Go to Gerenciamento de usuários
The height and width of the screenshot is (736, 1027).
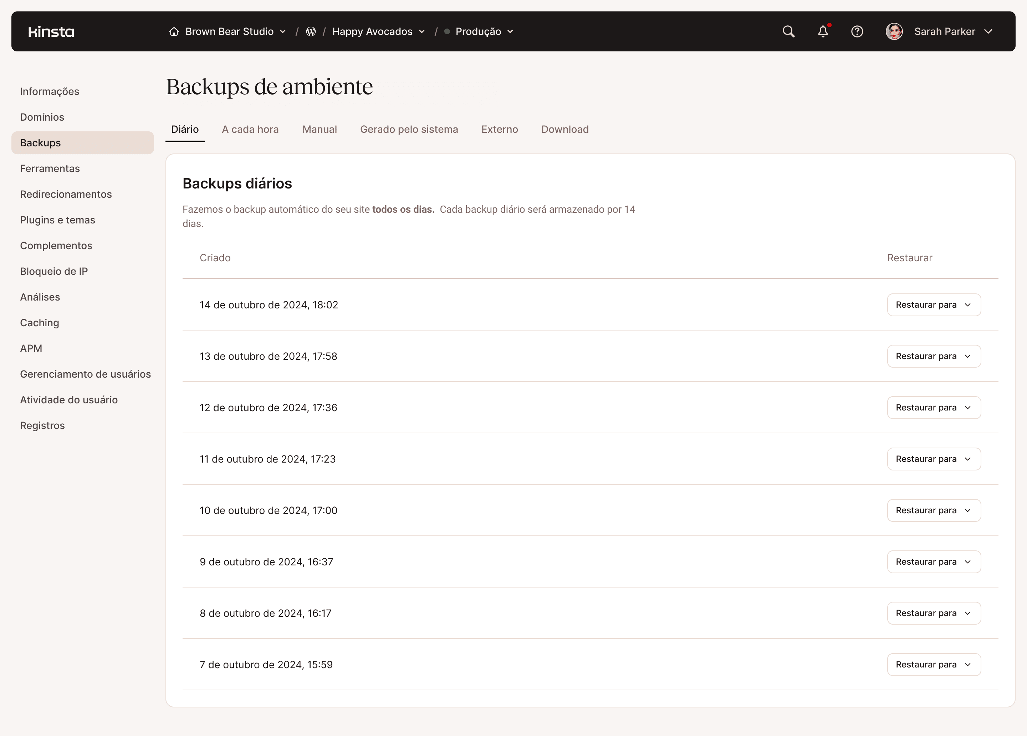coord(86,374)
